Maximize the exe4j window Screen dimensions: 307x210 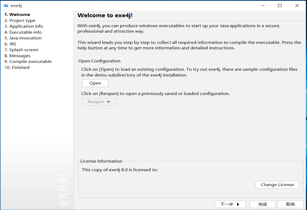280,5
